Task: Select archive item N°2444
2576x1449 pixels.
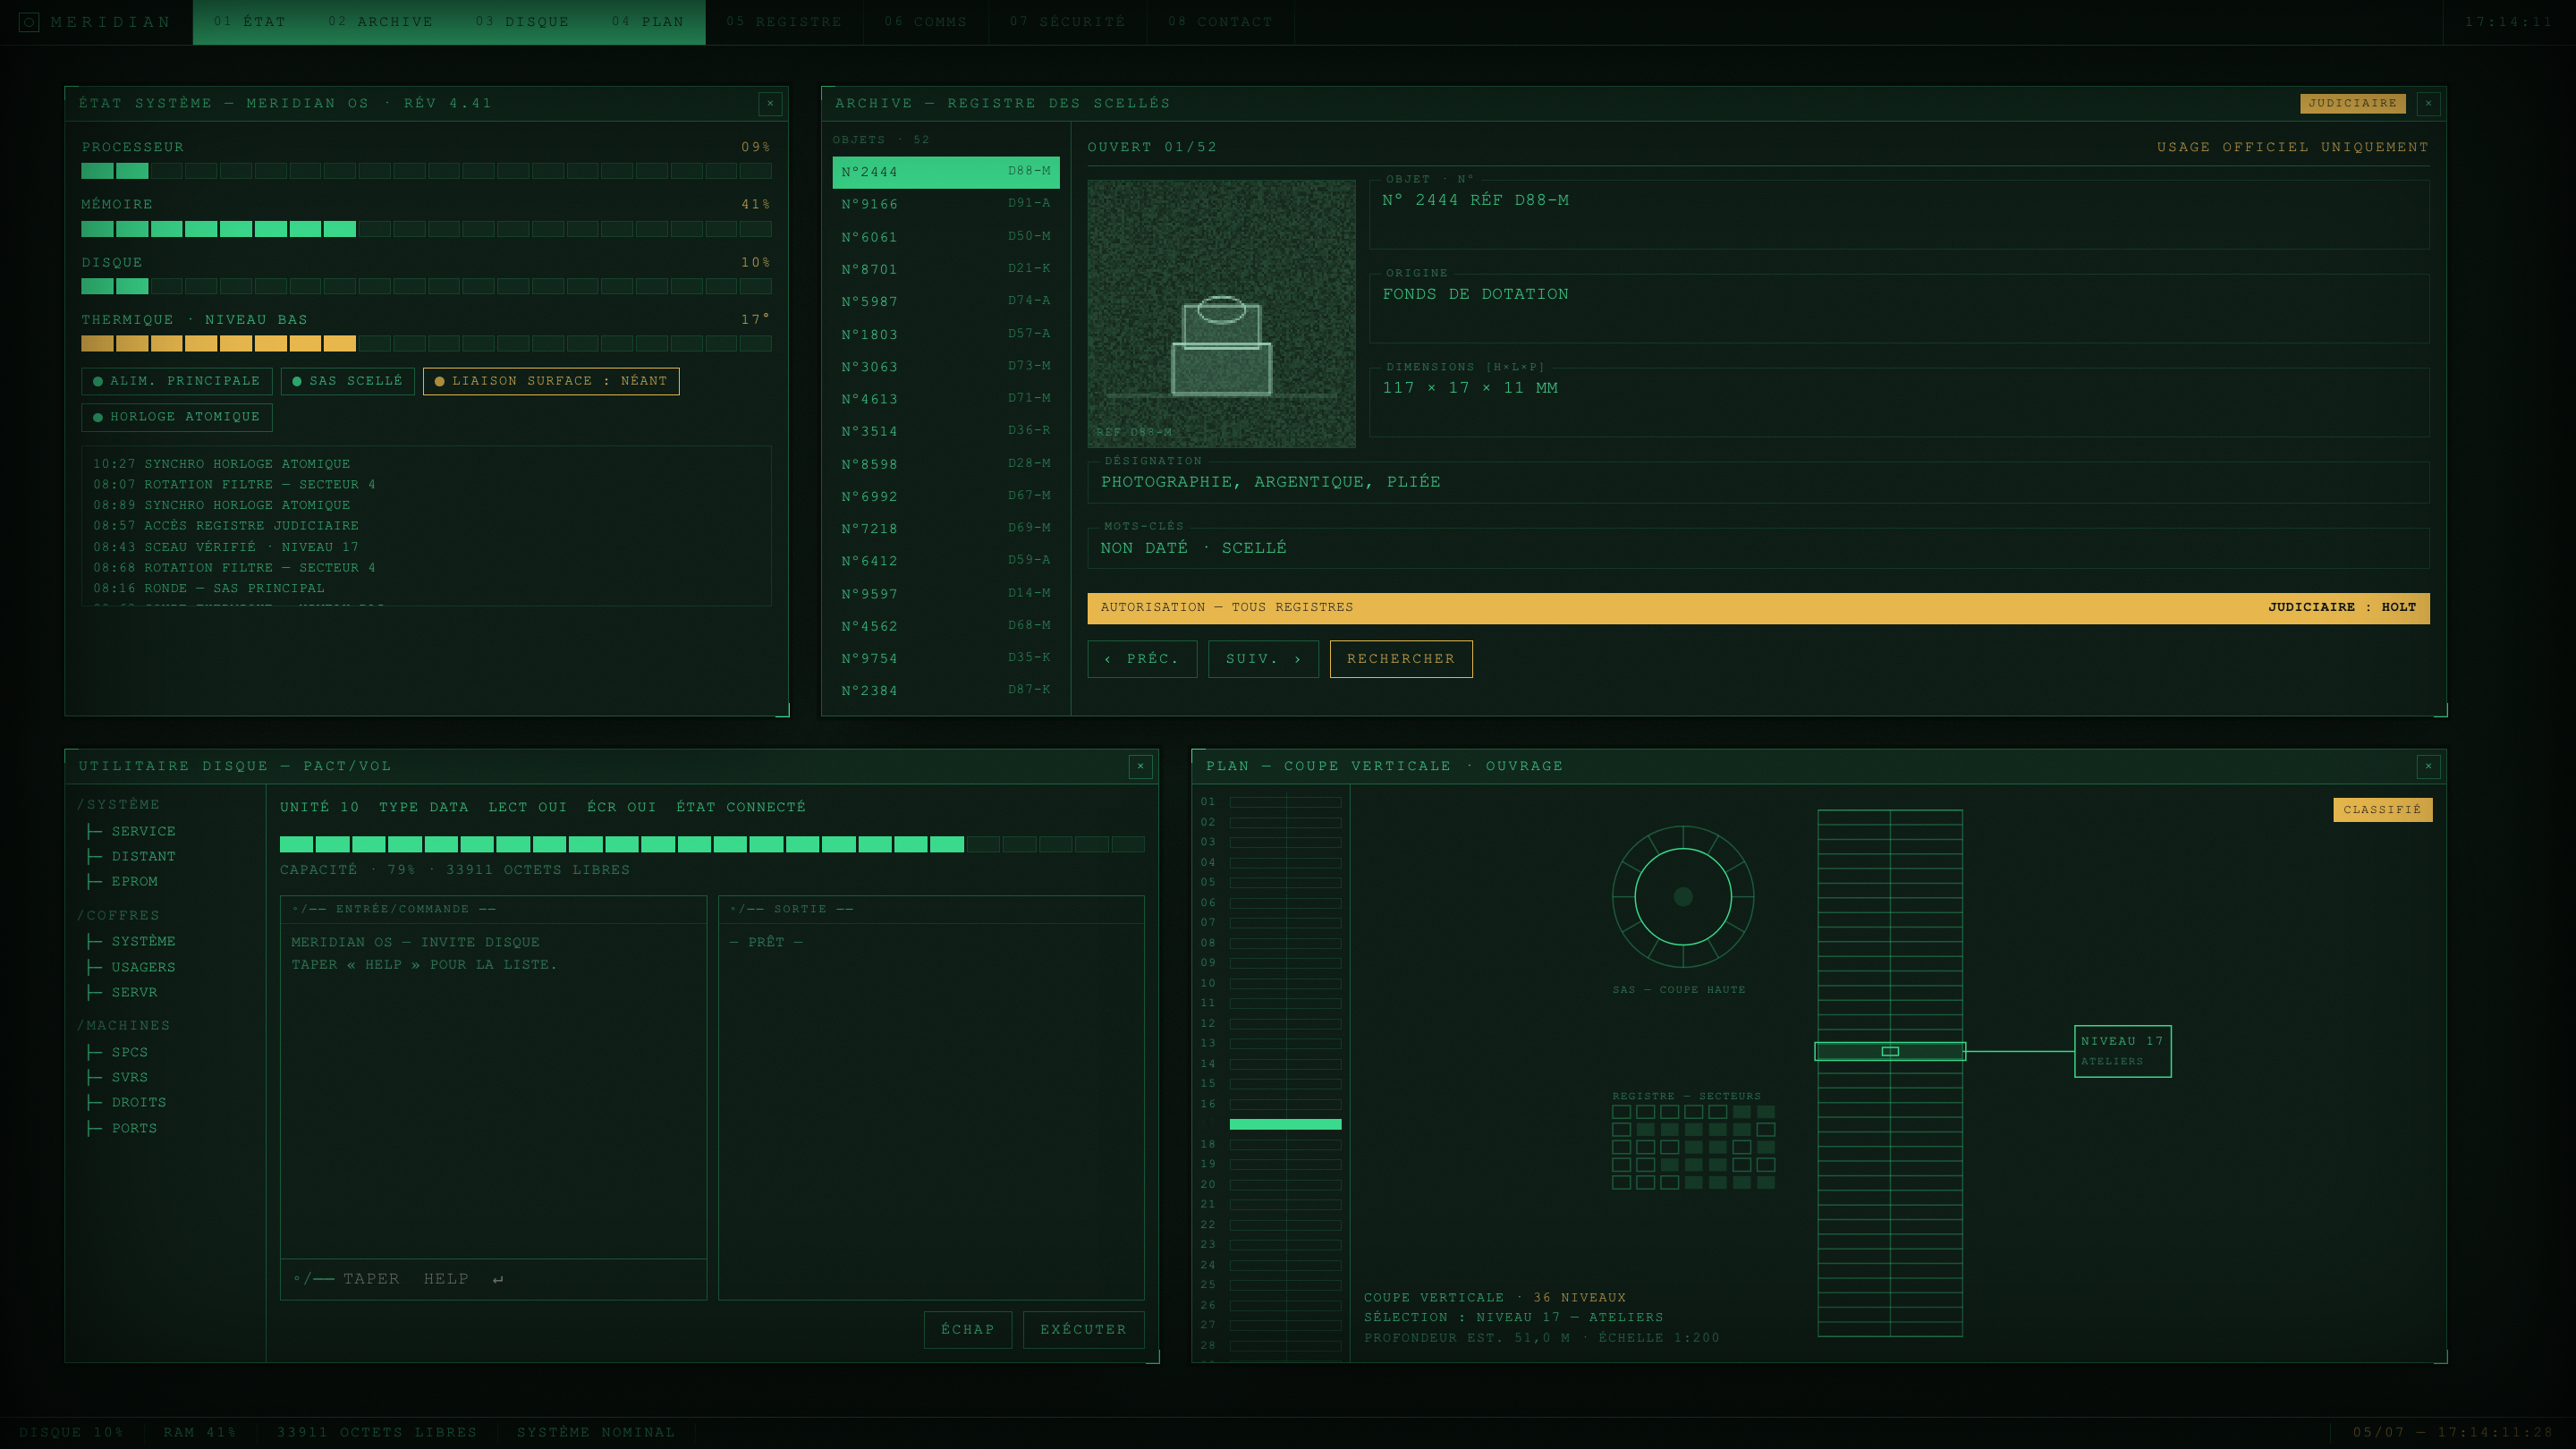Action: tap(946, 172)
